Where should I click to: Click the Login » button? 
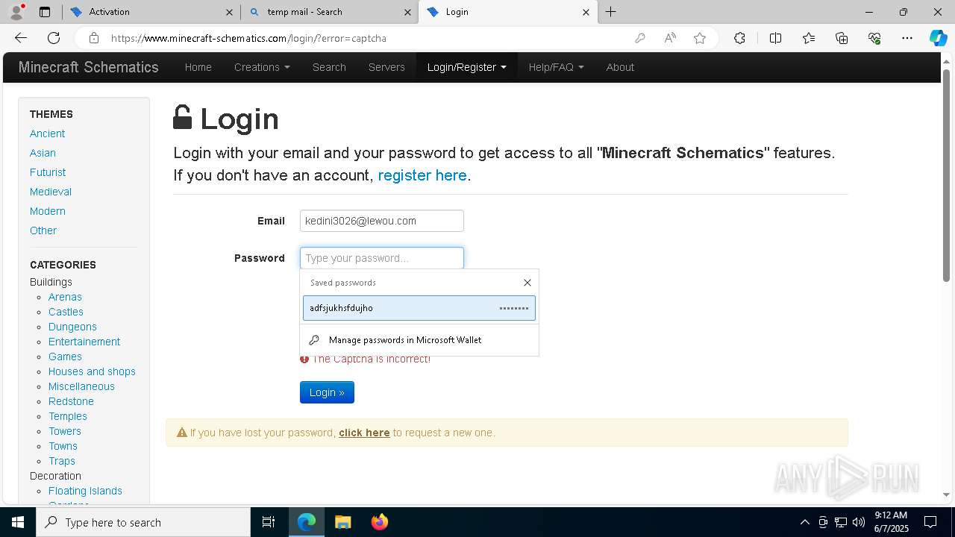pos(327,392)
